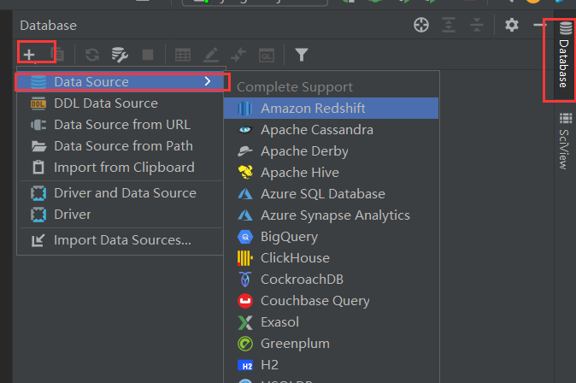Expand Data Source submenu chevron arrow
The height and width of the screenshot is (383, 576).
click(x=208, y=81)
